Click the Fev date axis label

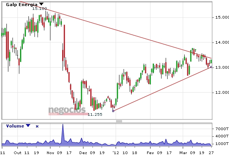(x=151, y=153)
